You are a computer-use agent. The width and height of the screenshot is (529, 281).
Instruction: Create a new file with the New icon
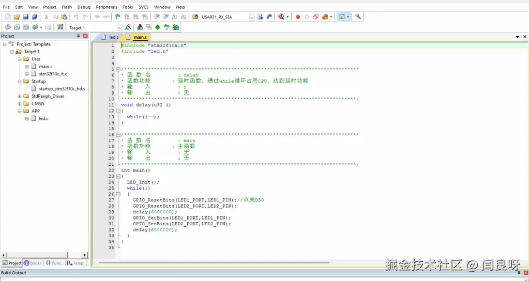pyautogui.click(x=8, y=17)
